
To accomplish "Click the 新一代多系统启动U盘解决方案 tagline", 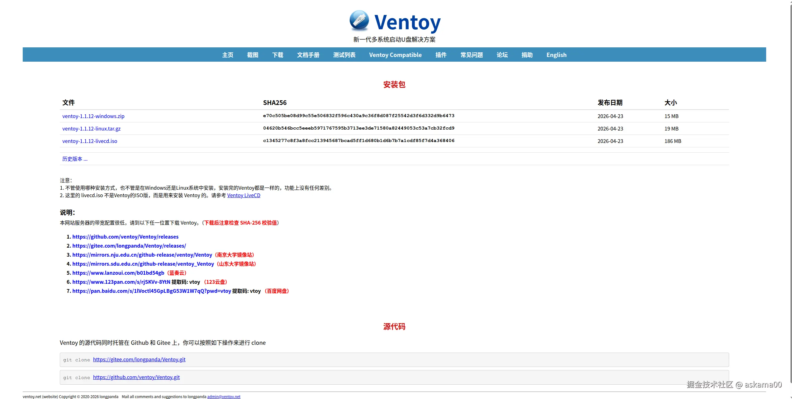I will pos(394,40).
